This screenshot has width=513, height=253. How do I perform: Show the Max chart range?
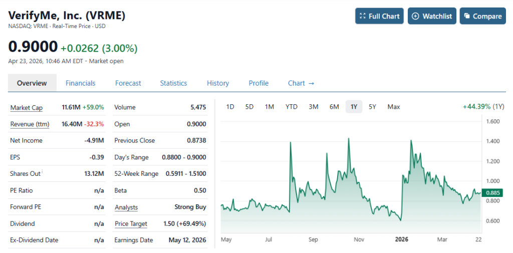point(393,107)
